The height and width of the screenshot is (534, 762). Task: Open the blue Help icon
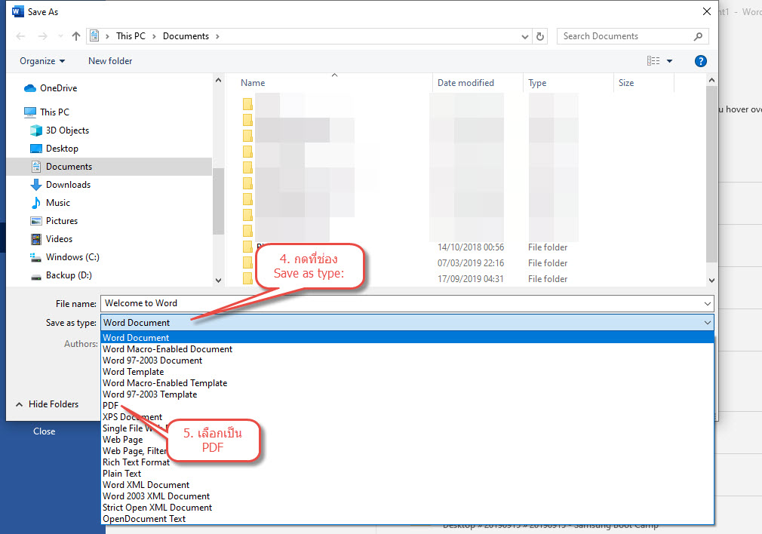pos(700,61)
